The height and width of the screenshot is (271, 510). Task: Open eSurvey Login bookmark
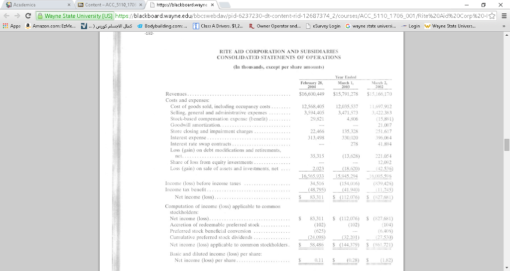(323, 26)
